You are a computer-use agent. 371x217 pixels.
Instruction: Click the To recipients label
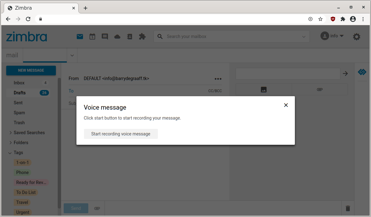tap(71, 91)
